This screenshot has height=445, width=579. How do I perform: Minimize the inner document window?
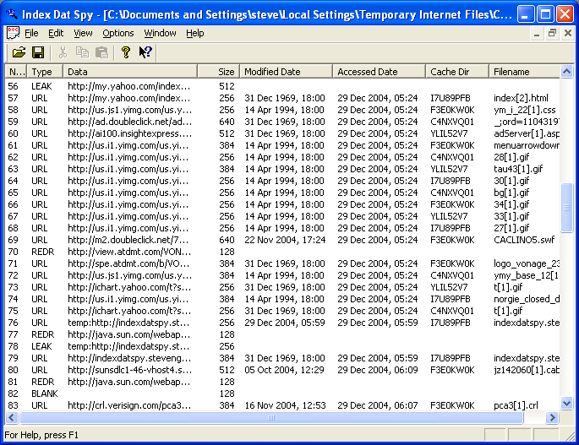537,34
